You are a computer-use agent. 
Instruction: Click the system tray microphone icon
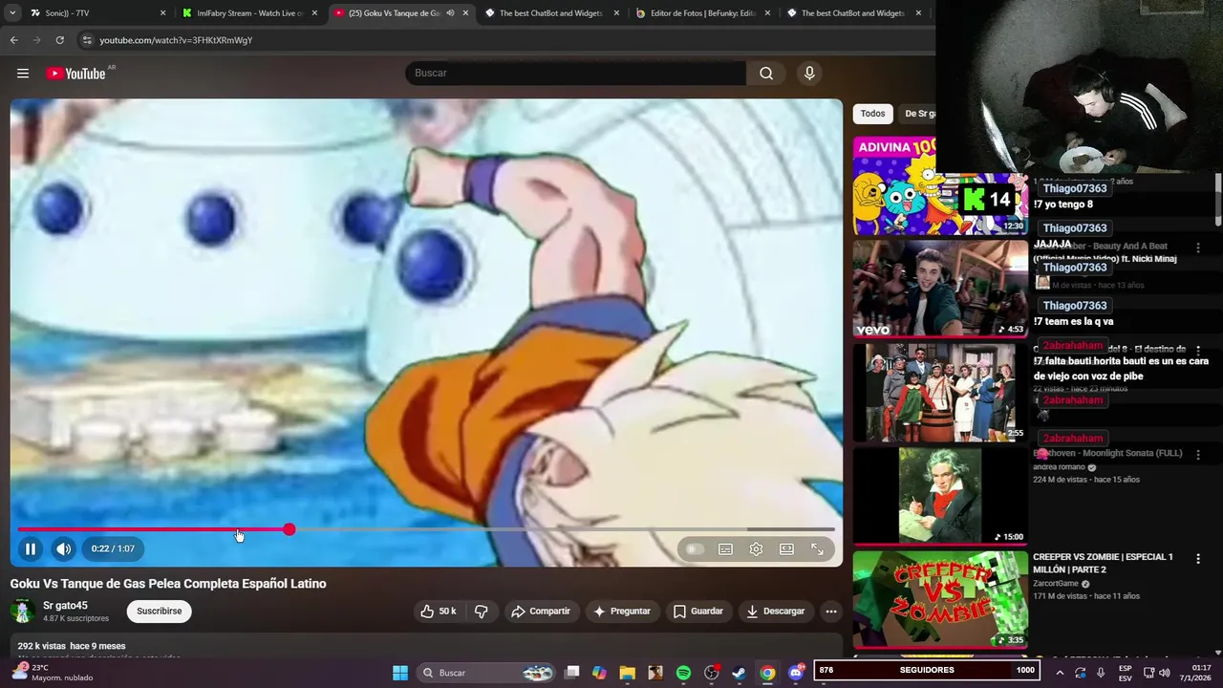[1101, 673]
